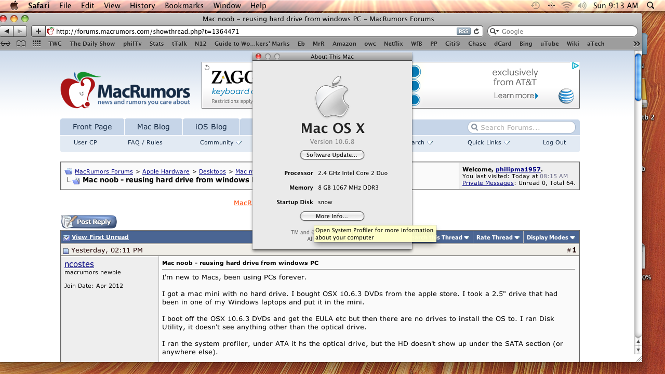Open the History menu
Image resolution: width=665 pixels, height=374 pixels.
click(x=142, y=5)
